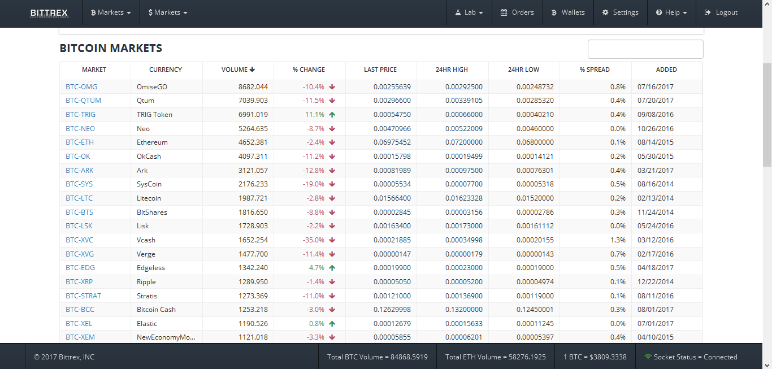772x369 pixels.
Task: Open the BTC-EDG market link
Action: pyautogui.click(x=80, y=268)
